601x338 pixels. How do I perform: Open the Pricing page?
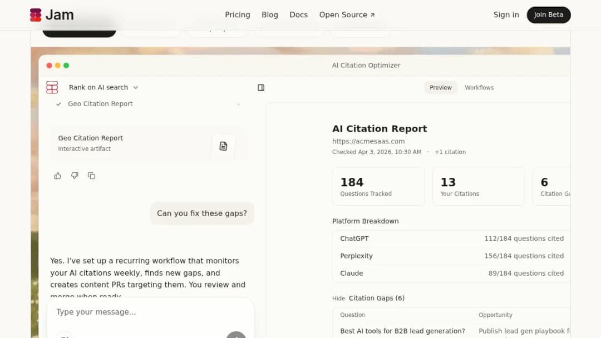pyautogui.click(x=237, y=15)
